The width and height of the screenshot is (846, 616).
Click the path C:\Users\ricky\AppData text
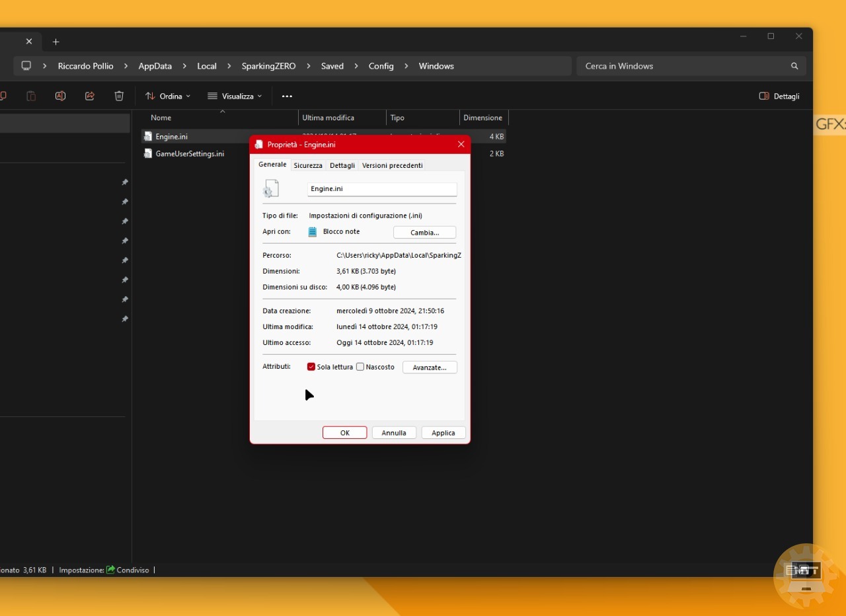point(399,255)
